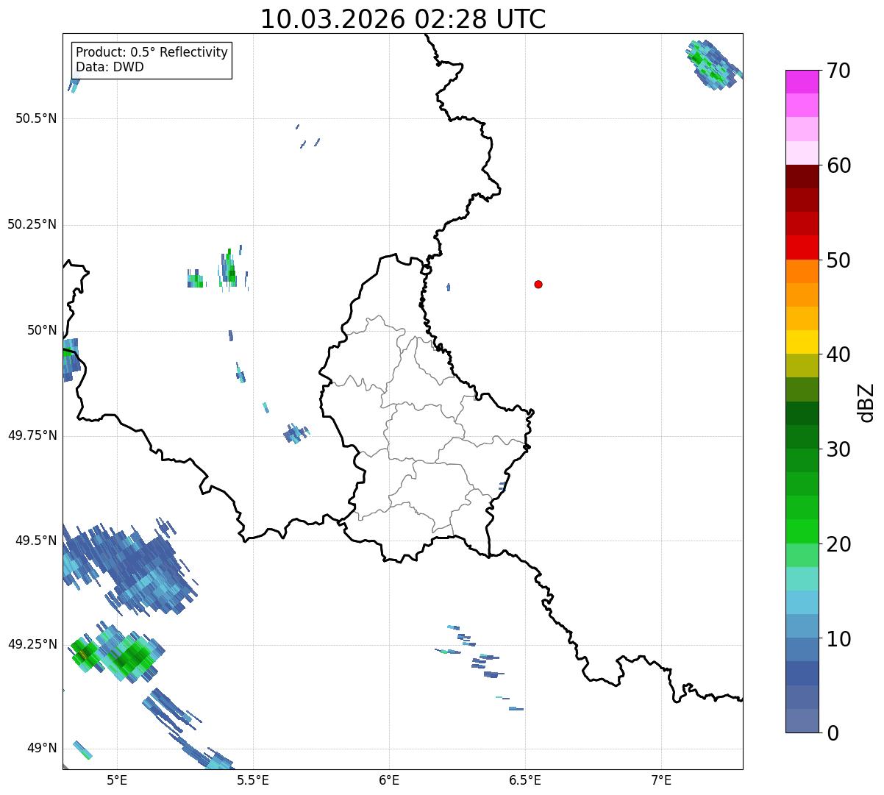Click the 50.5°N latitude label

pyautogui.click(x=36, y=118)
